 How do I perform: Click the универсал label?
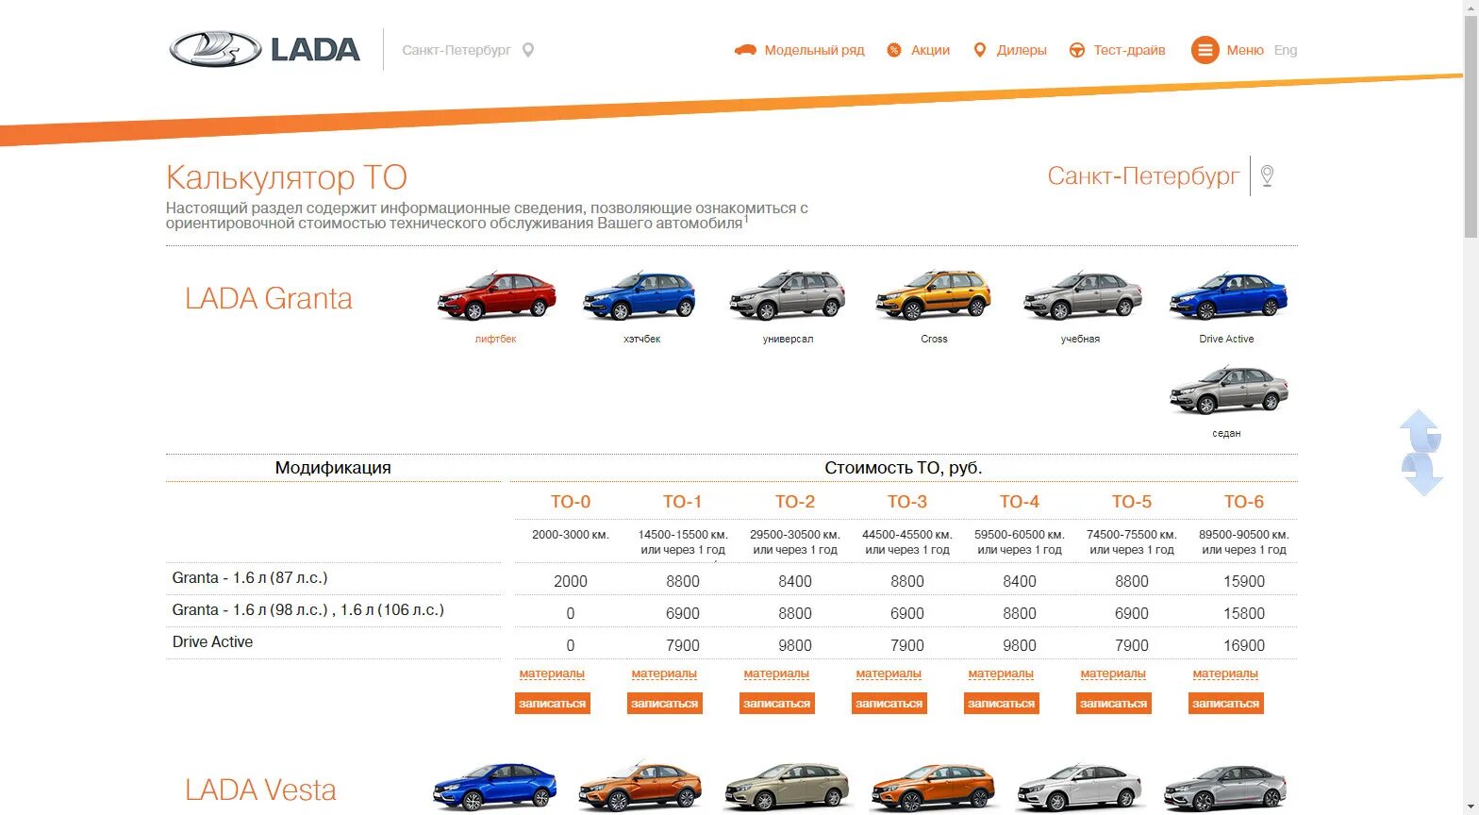pos(788,339)
